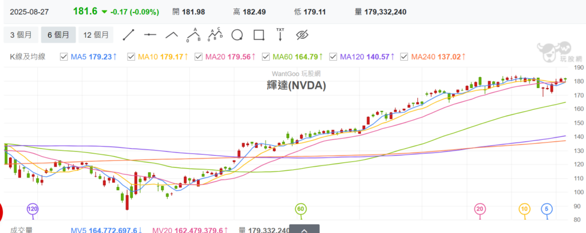
Task: Switch to the 3 個月 range
Action: (x=21, y=35)
